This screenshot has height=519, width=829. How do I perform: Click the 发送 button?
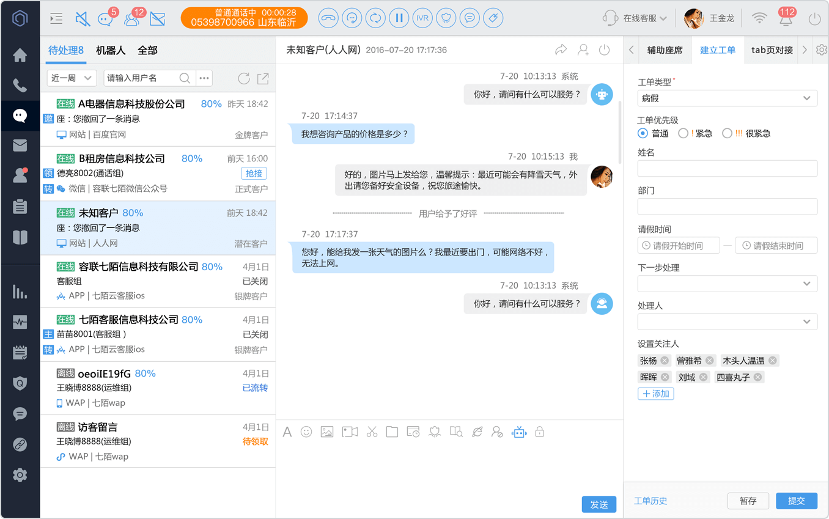pos(599,504)
